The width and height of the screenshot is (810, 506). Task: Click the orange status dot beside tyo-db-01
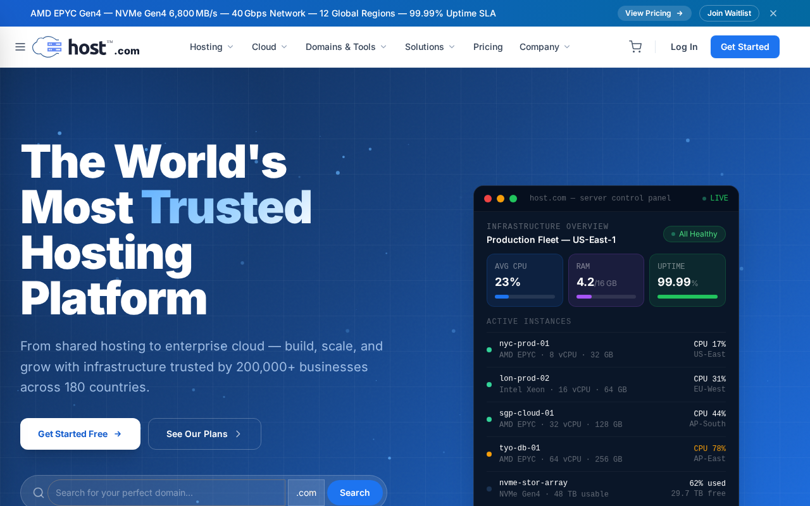[x=489, y=454]
